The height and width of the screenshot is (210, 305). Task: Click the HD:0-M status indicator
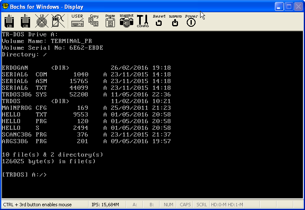(x=218, y=205)
